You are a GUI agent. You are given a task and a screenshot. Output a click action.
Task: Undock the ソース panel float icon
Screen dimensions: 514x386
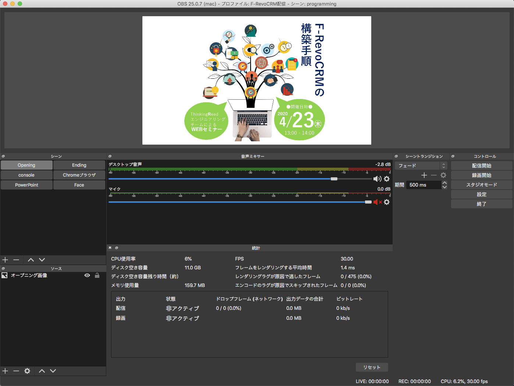[x=3, y=269]
